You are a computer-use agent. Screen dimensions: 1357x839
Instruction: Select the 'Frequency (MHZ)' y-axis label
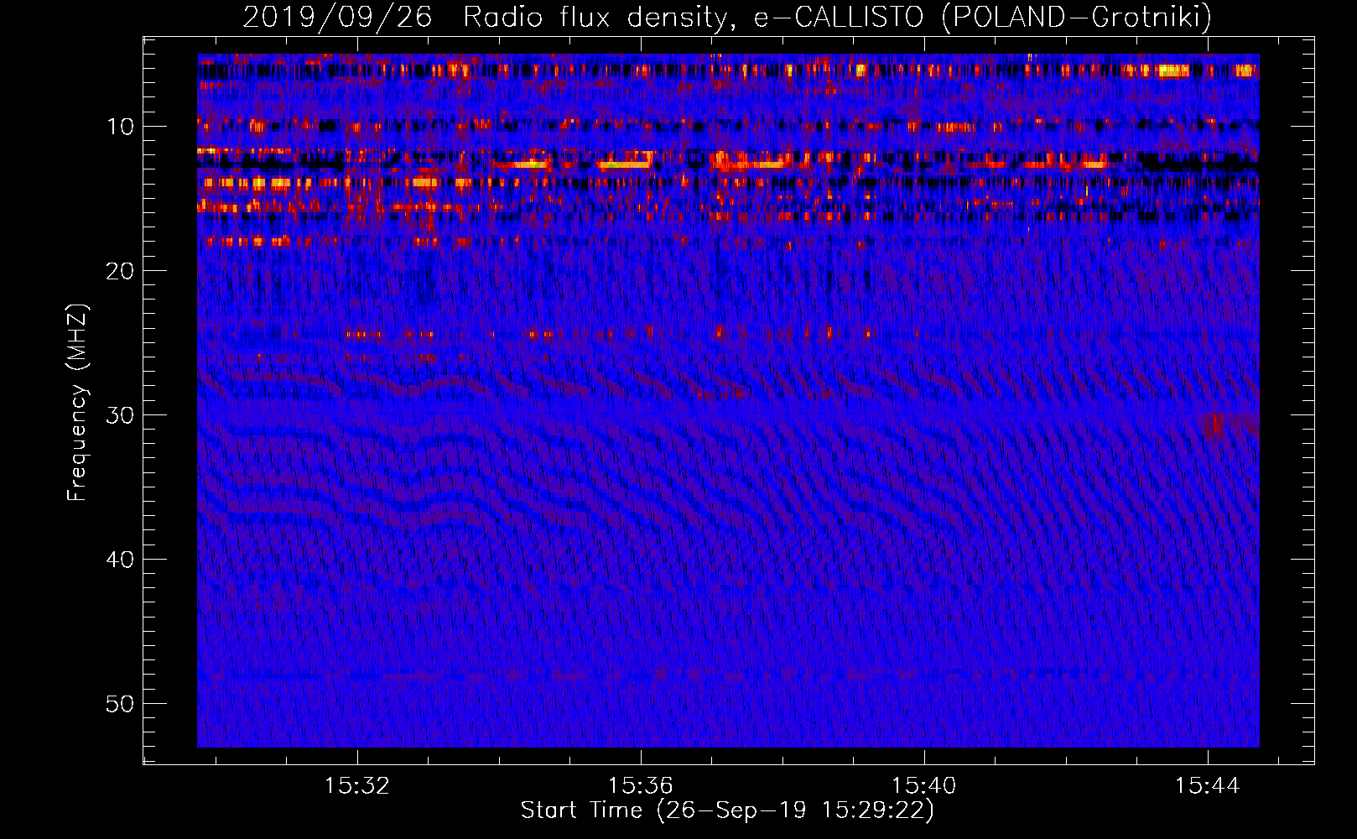77,403
